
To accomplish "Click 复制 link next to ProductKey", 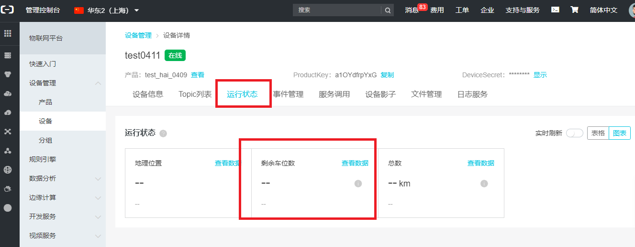I will [x=387, y=75].
